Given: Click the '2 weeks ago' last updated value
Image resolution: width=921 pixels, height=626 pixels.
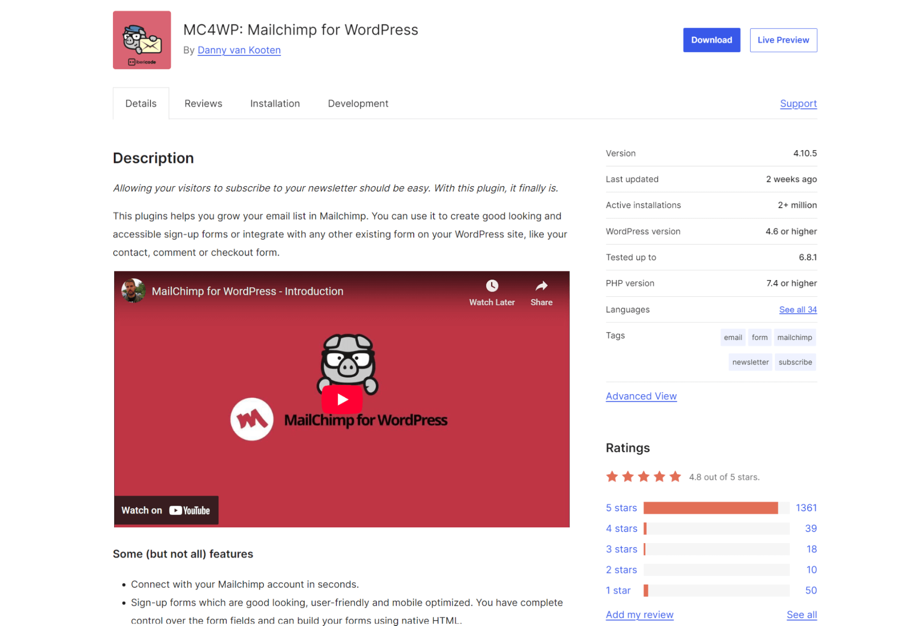Looking at the screenshot, I should pos(791,179).
